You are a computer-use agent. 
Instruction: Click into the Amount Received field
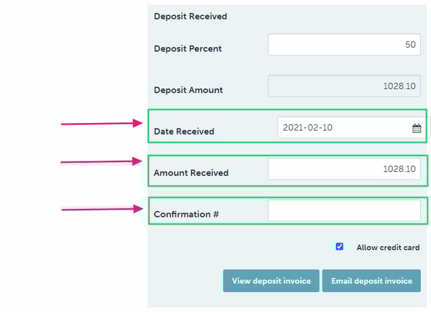344,169
